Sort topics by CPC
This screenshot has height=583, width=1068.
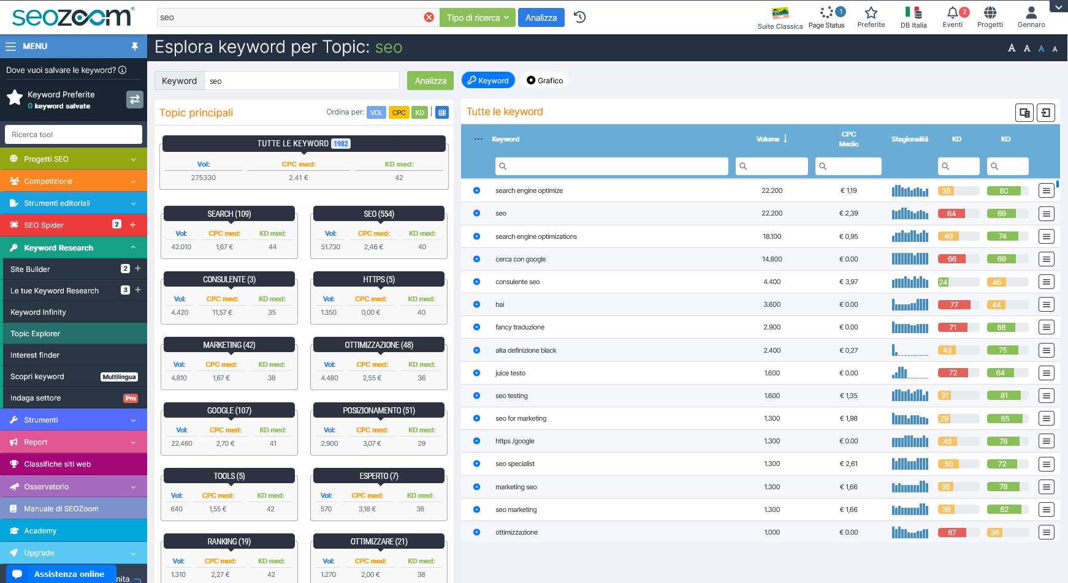(399, 112)
